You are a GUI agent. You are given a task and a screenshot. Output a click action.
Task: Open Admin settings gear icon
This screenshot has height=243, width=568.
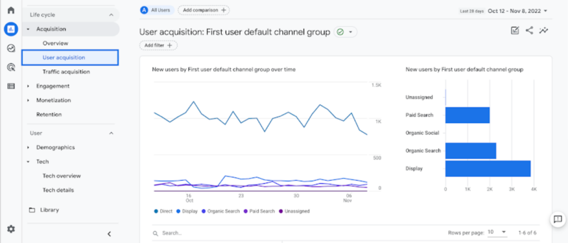11,229
